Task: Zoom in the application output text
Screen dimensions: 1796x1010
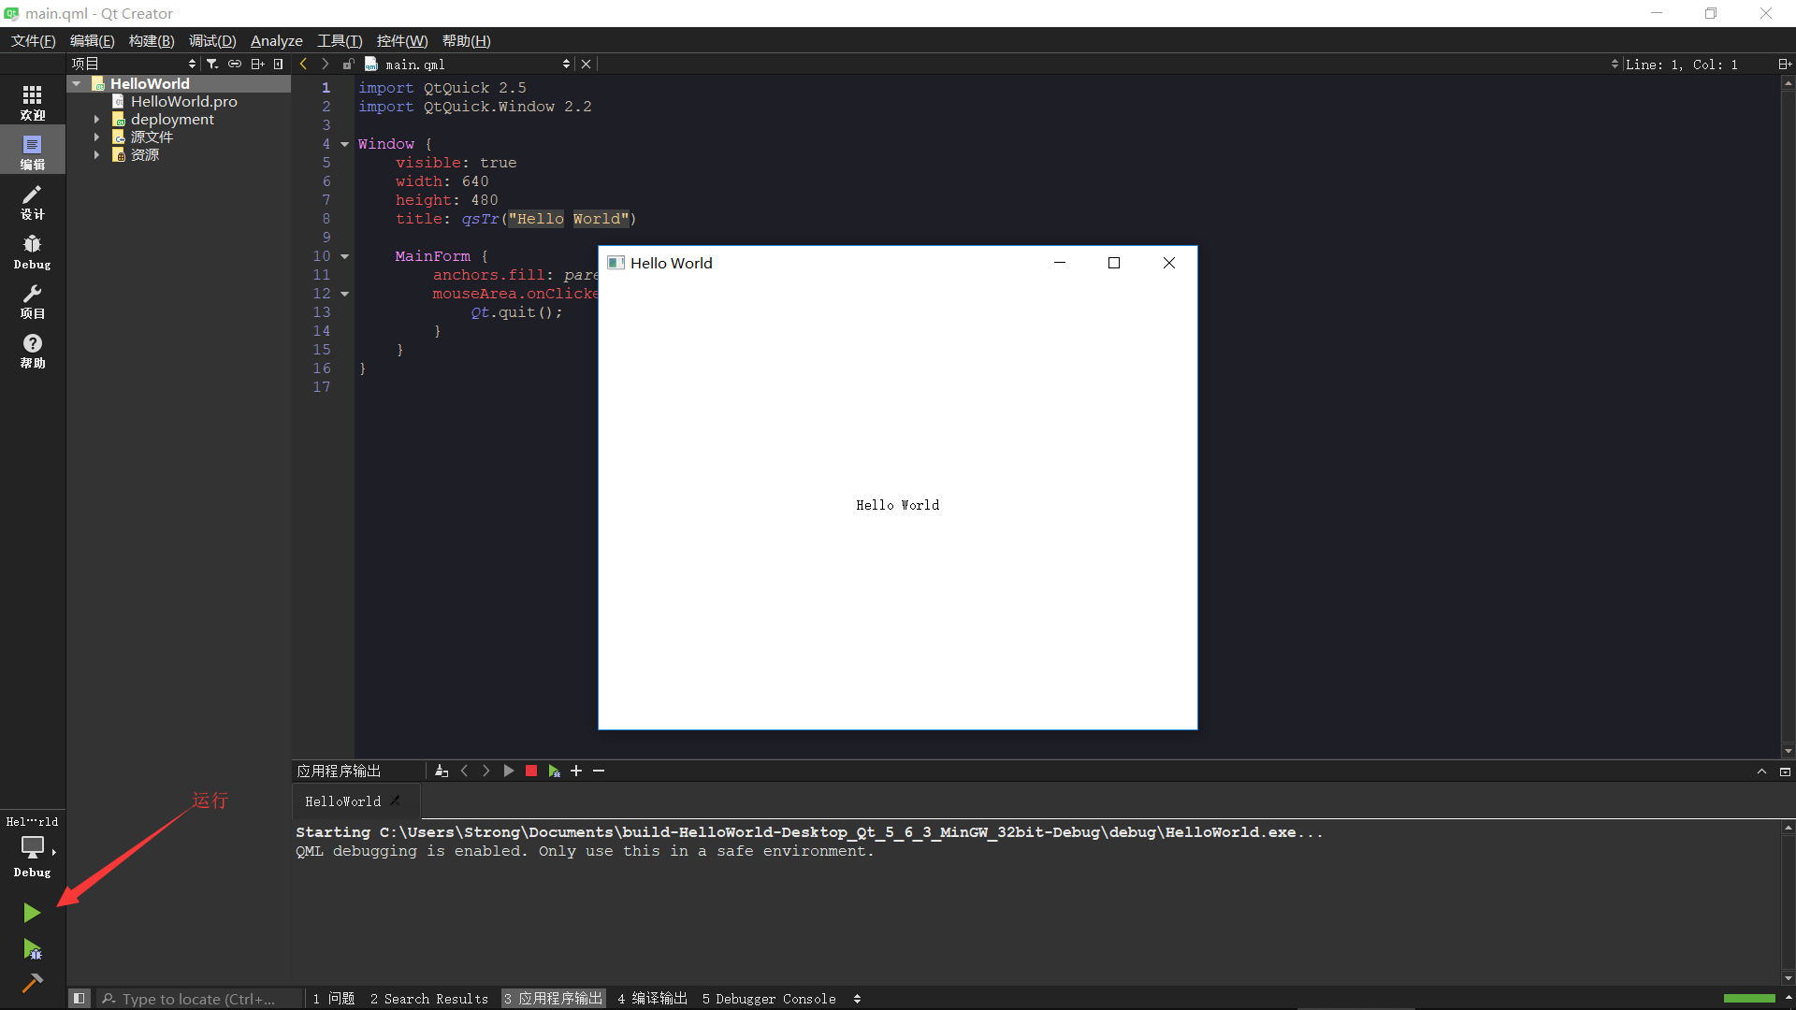Action: (576, 771)
